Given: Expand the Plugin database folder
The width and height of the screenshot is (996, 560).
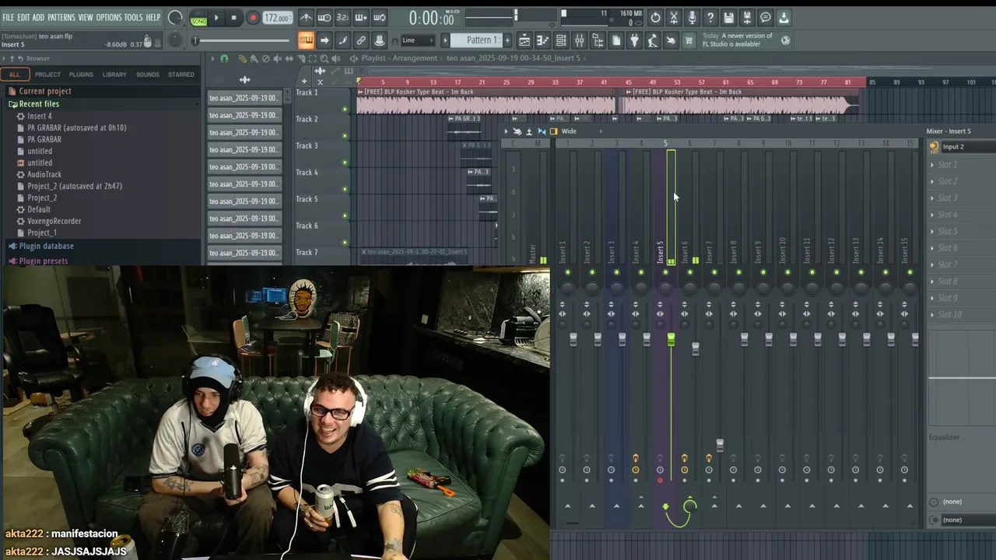Looking at the screenshot, I should (47, 246).
